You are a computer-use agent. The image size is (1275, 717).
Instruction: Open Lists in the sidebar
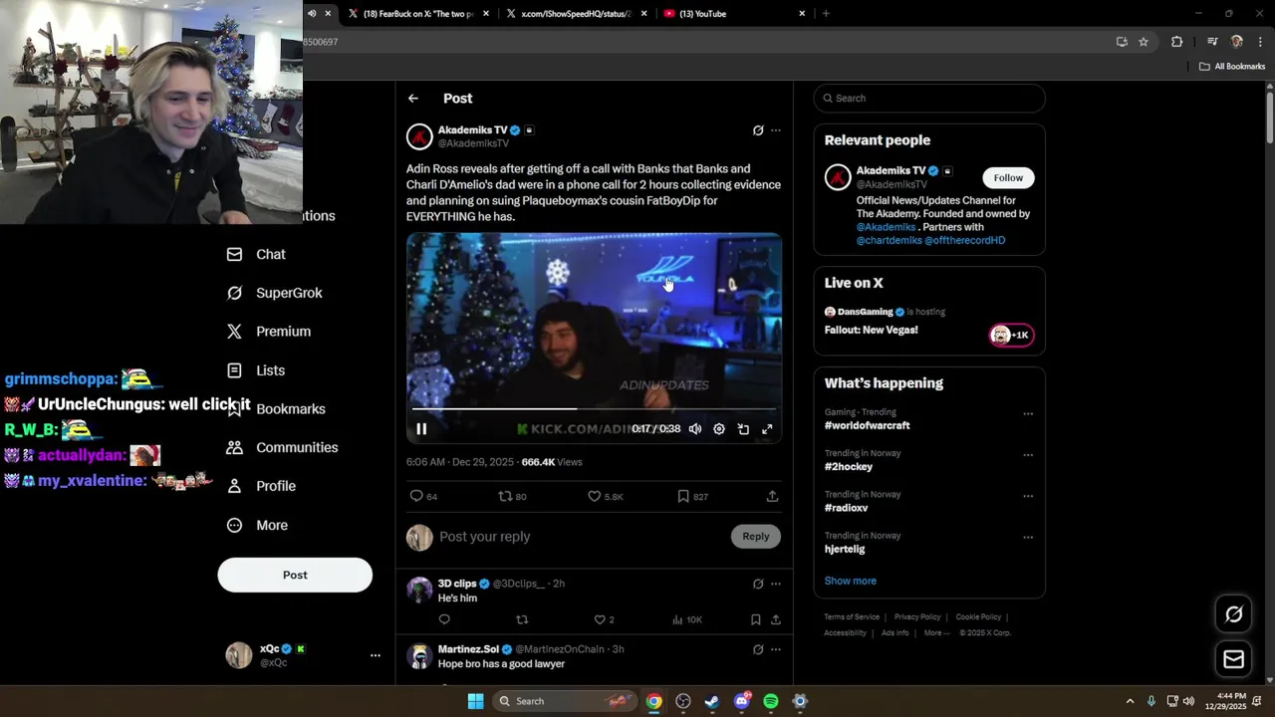click(256, 370)
